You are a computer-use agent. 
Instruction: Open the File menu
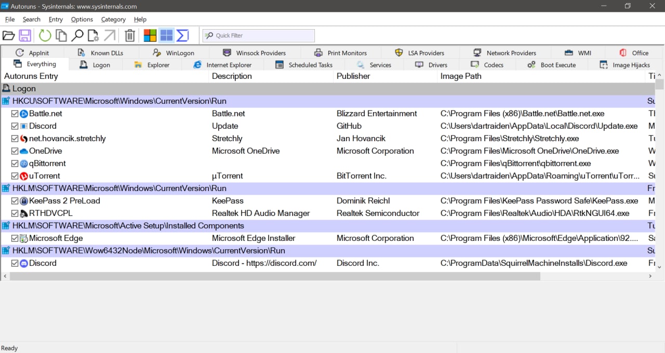tap(10, 19)
